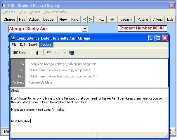This screenshot has height=140, width=177.
Task: Open the SRD window's Options menu
Action: click(35, 12)
